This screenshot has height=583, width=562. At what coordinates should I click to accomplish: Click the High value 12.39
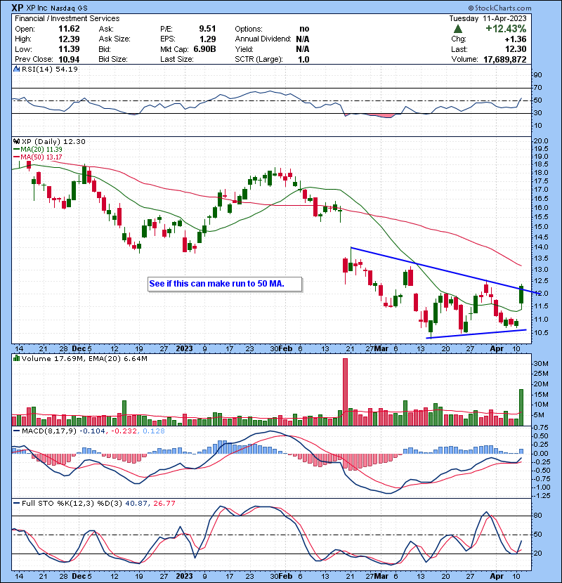pos(69,39)
